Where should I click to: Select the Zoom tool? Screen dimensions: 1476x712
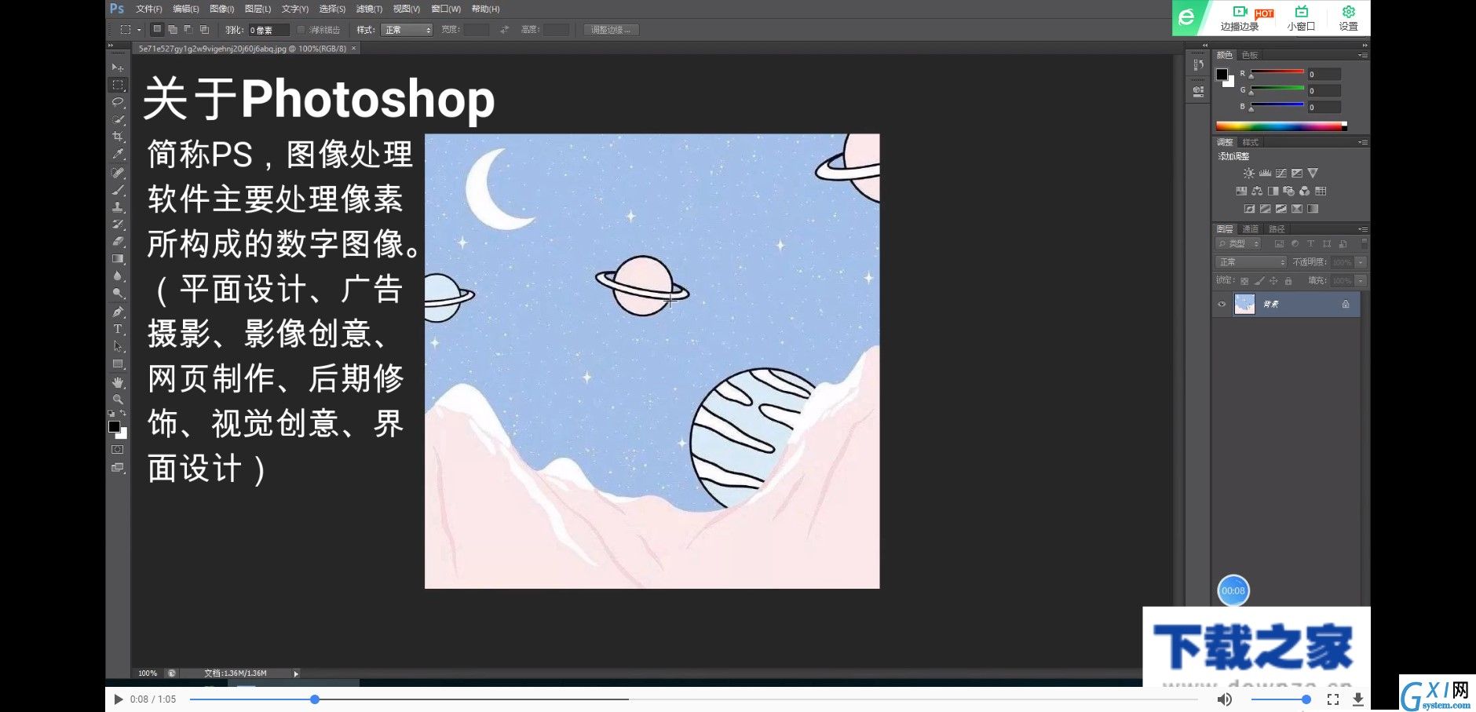coord(118,400)
